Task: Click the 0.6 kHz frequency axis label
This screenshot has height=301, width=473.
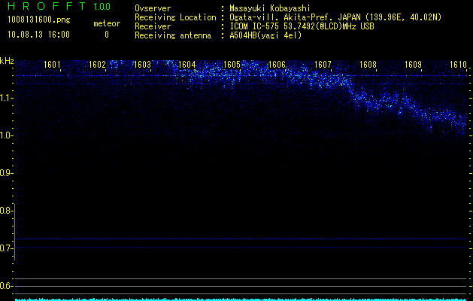Action: (6, 286)
